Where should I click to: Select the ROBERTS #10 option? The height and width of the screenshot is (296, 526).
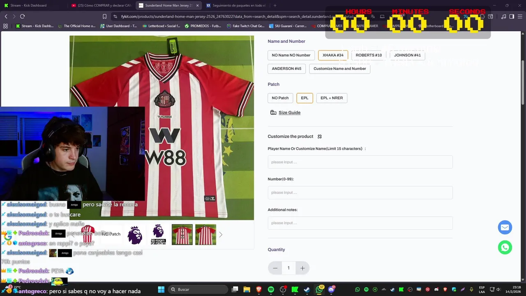click(x=369, y=55)
